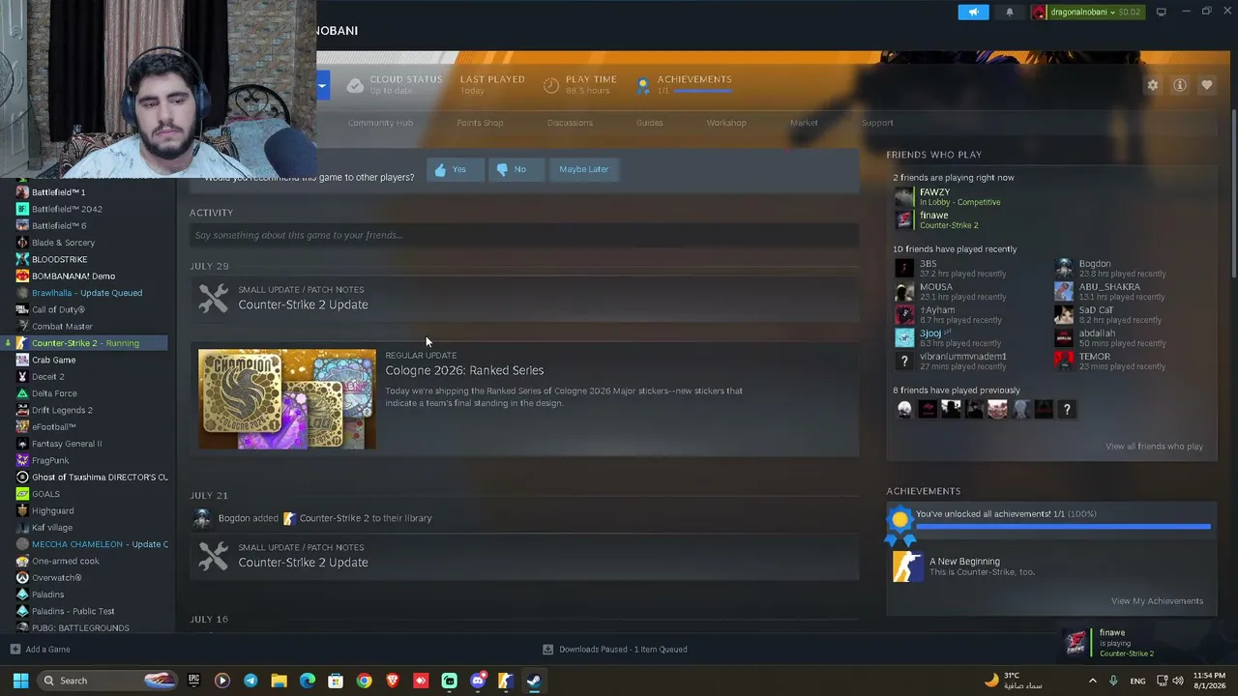
Task: View Bogdon's avatar in the activity feed
Action: pyautogui.click(x=202, y=518)
